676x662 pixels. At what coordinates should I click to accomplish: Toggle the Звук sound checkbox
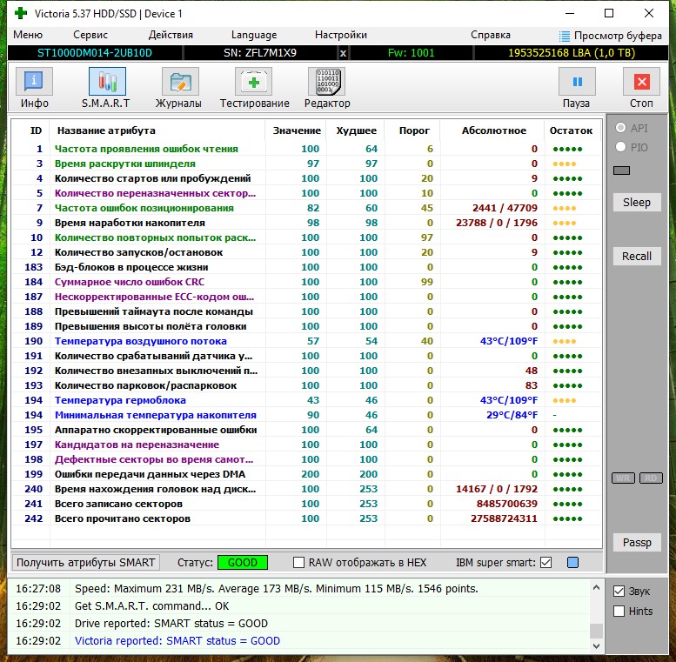click(619, 591)
